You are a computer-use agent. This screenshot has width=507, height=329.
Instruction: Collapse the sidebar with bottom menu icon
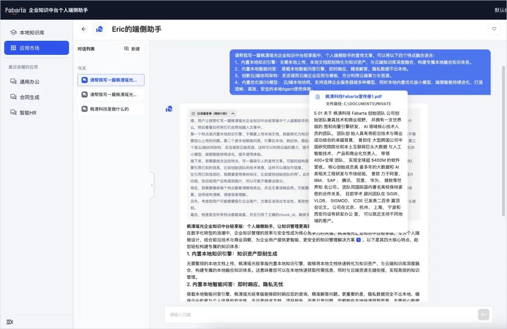pos(10,322)
